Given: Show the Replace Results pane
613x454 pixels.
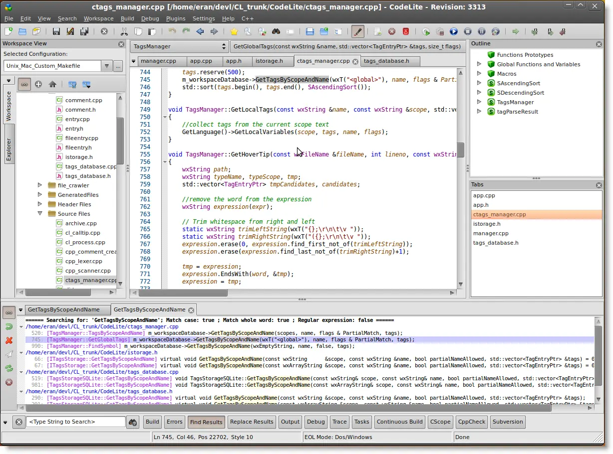Looking at the screenshot, I should click(x=252, y=422).
